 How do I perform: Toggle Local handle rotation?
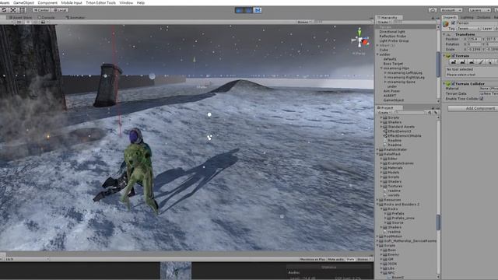point(60,10)
